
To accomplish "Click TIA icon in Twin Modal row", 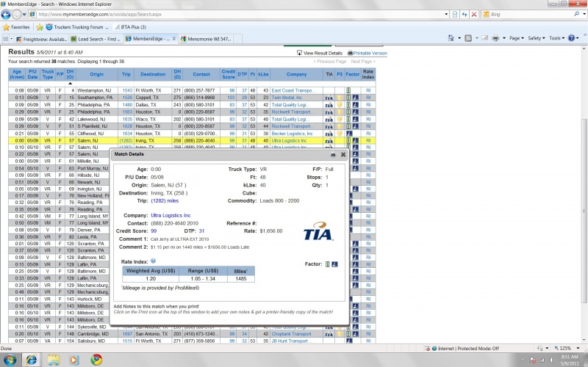I will (x=329, y=98).
